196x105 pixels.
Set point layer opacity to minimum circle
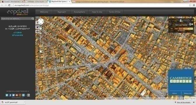point(170,24)
